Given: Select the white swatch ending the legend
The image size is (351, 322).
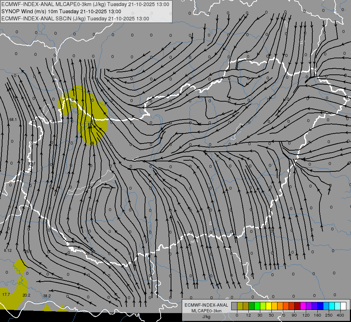Looking at the screenshot, I should pyautogui.click(x=343, y=306).
